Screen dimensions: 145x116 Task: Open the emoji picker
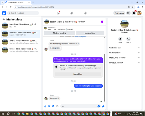pos(99,106)
